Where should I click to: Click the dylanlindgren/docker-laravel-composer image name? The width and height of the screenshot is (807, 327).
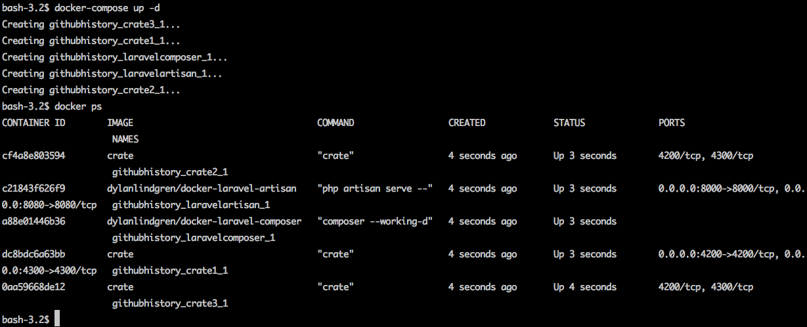pyautogui.click(x=204, y=221)
